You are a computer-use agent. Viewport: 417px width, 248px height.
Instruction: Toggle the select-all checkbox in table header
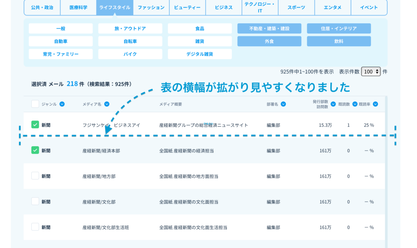pyautogui.click(x=35, y=104)
